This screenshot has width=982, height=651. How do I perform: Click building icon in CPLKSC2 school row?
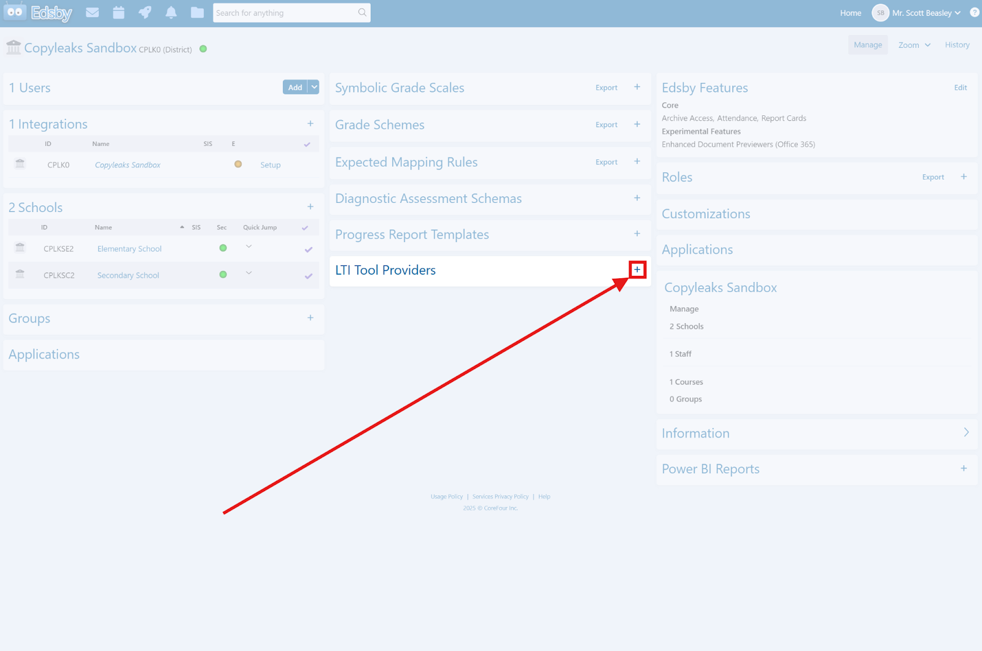click(x=20, y=274)
